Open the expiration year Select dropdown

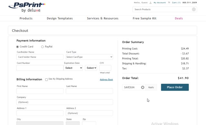91,68
